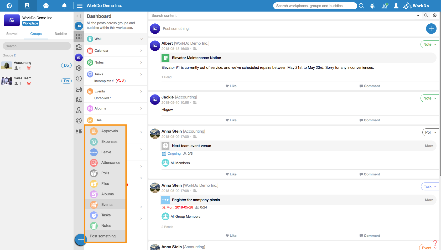Image resolution: width=441 pixels, height=250 pixels.
Task: Open Tasks section in Dashboard list
Action: 116,74
